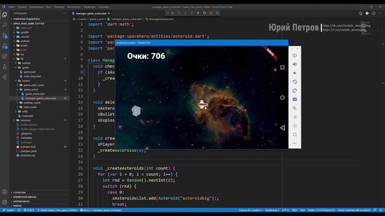385x216 pixels.
Task: Open the Explorer view in activity bar
Action: (5, 14)
